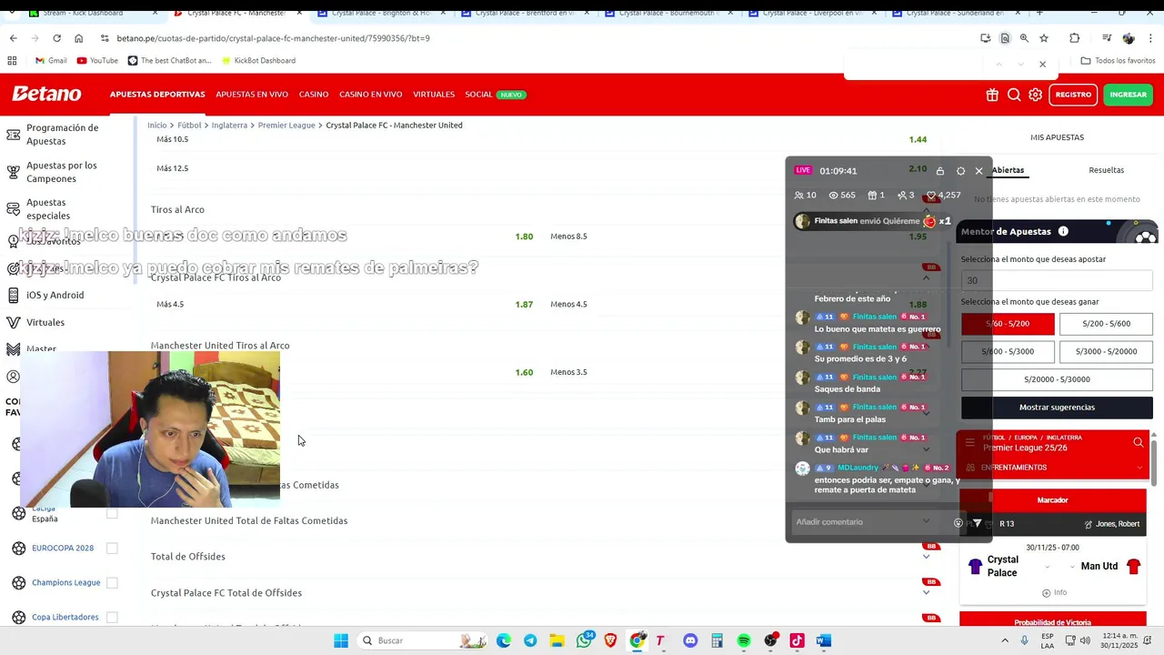Open WhatsApp from the taskbar
The height and width of the screenshot is (655, 1164).
[x=584, y=640]
